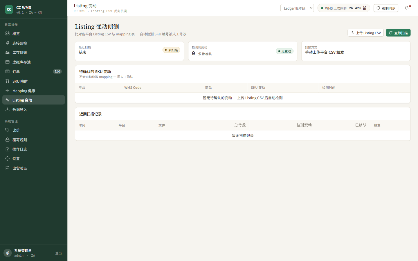The width and height of the screenshot is (418, 261).
Task: Click WMS Code column header
Action: click(x=133, y=88)
